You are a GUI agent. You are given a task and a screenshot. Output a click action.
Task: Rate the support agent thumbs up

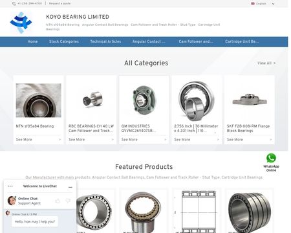tap(58, 201)
